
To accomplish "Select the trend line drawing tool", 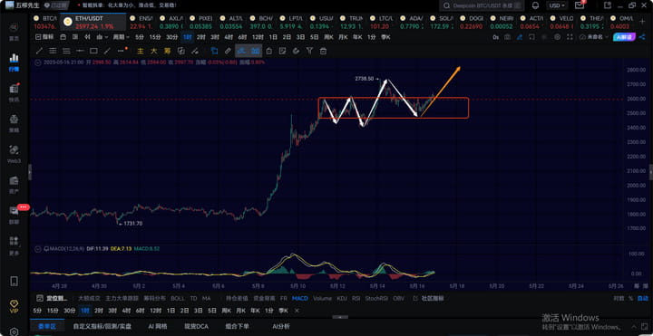I will pos(40,51).
